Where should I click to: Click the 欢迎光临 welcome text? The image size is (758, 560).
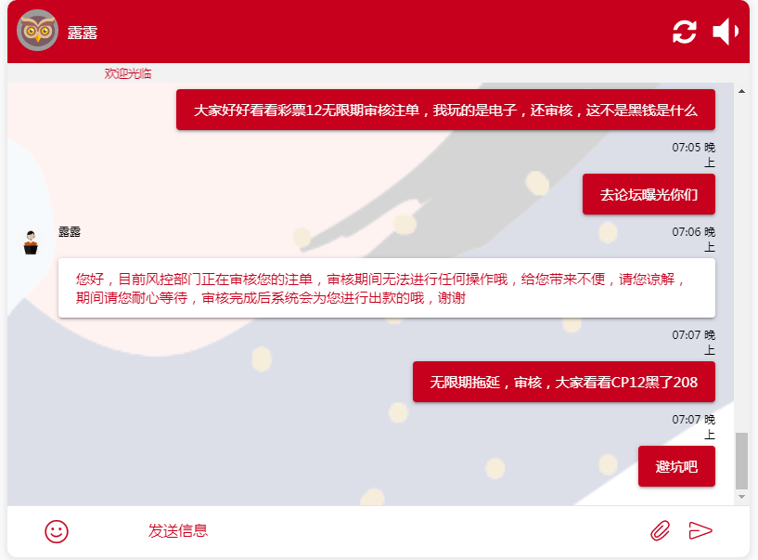(128, 73)
